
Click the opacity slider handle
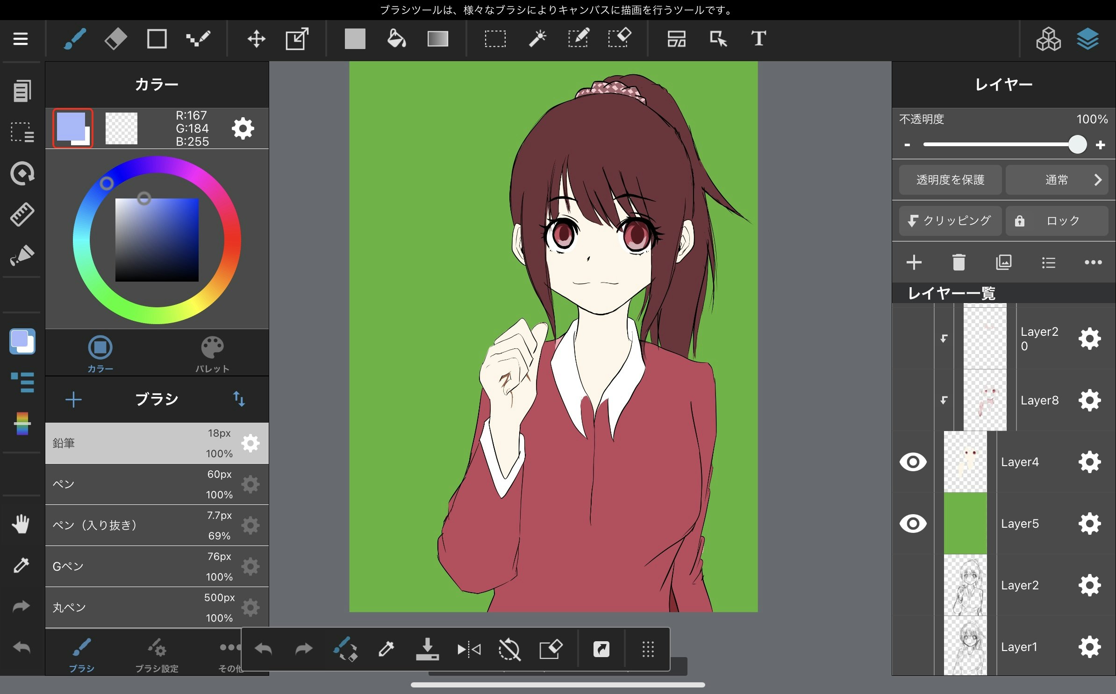click(x=1077, y=144)
